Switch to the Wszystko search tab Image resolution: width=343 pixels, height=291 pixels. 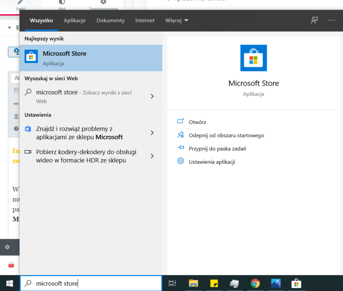click(x=42, y=20)
